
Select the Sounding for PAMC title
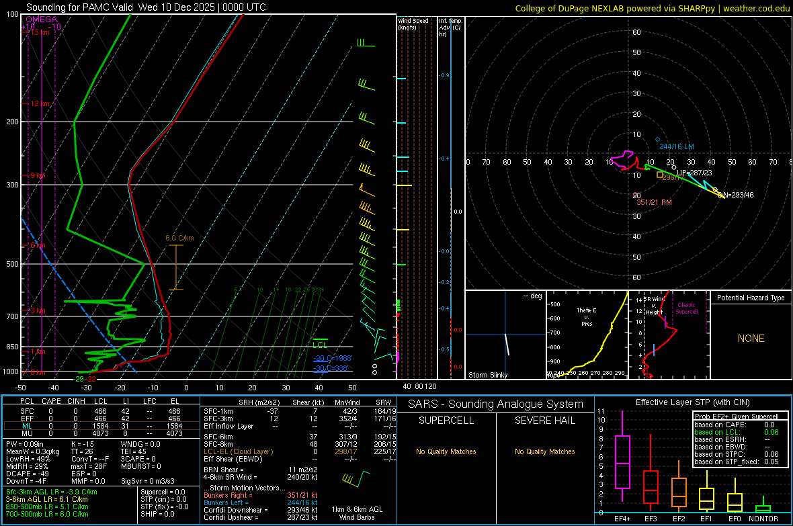[x=146, y=7]
